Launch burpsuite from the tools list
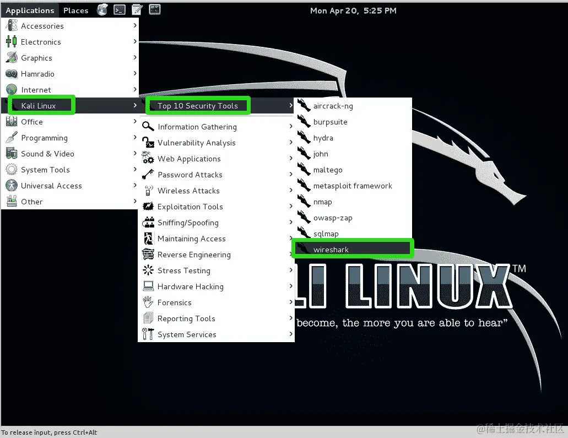 353,122
